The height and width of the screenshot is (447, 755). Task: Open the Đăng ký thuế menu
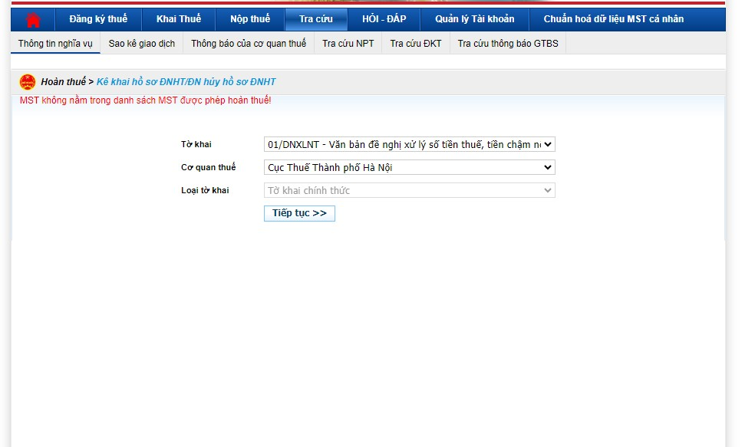pyautogui.click(x=98, y=19)
